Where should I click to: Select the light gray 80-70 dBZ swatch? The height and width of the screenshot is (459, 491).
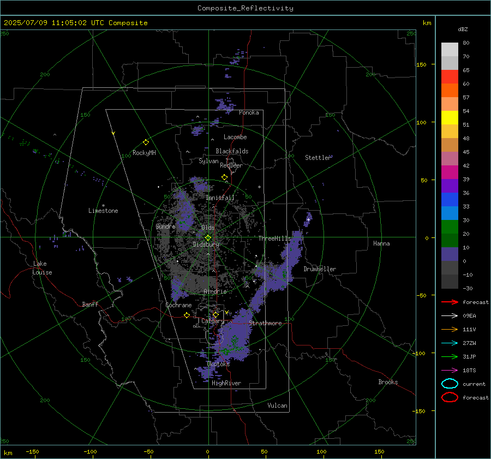tap(450, 50)
